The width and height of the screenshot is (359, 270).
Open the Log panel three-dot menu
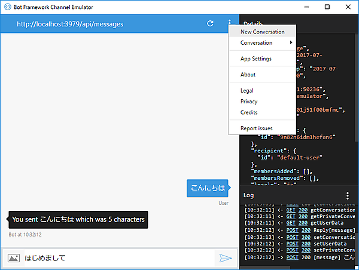pos(348,196)
